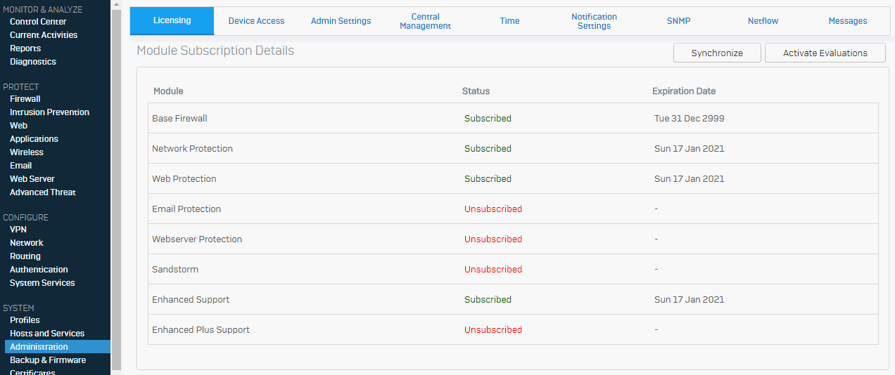Select Backup & Firmware in the sidebar
The height and width of the screenshot is (375, 895).
tap(48, 360)
